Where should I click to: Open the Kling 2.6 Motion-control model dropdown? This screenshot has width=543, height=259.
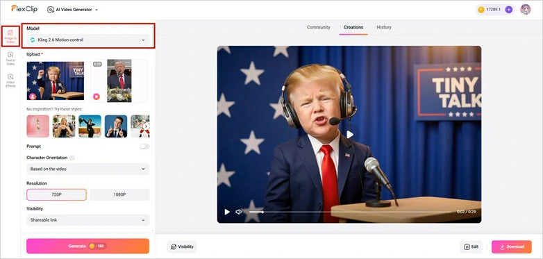88,40
